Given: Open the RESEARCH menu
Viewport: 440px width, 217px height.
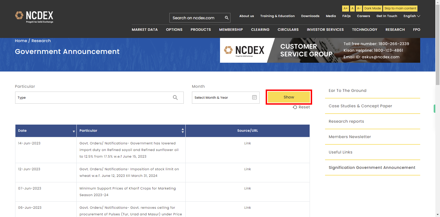Looking at the screenshot, I should pos(395,29).
